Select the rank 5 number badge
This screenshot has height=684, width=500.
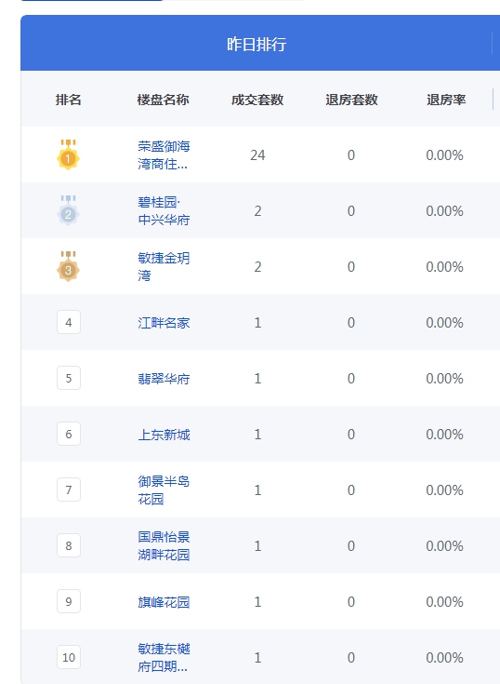69,378
